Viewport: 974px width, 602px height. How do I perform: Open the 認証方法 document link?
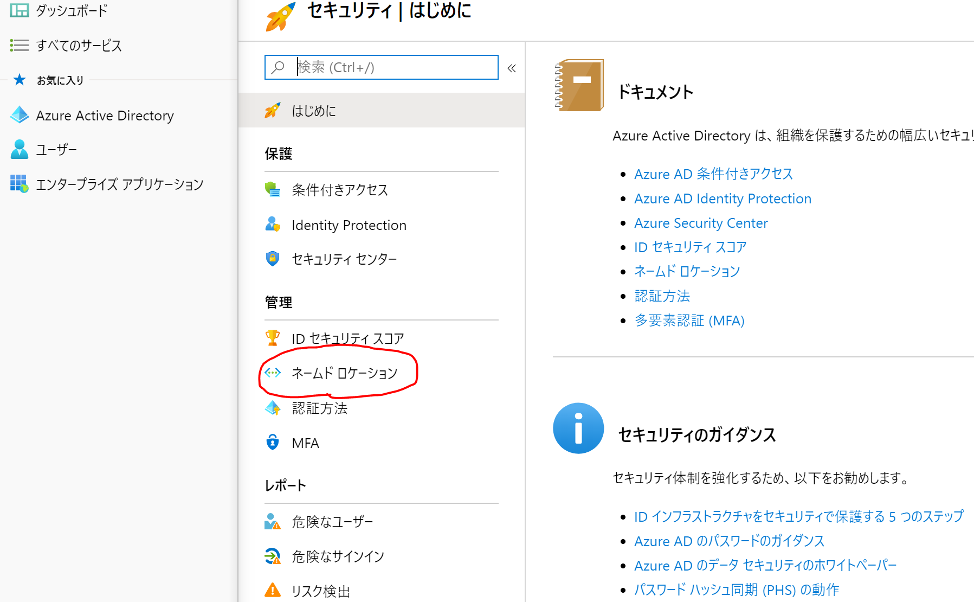click(x=662, y=296)
